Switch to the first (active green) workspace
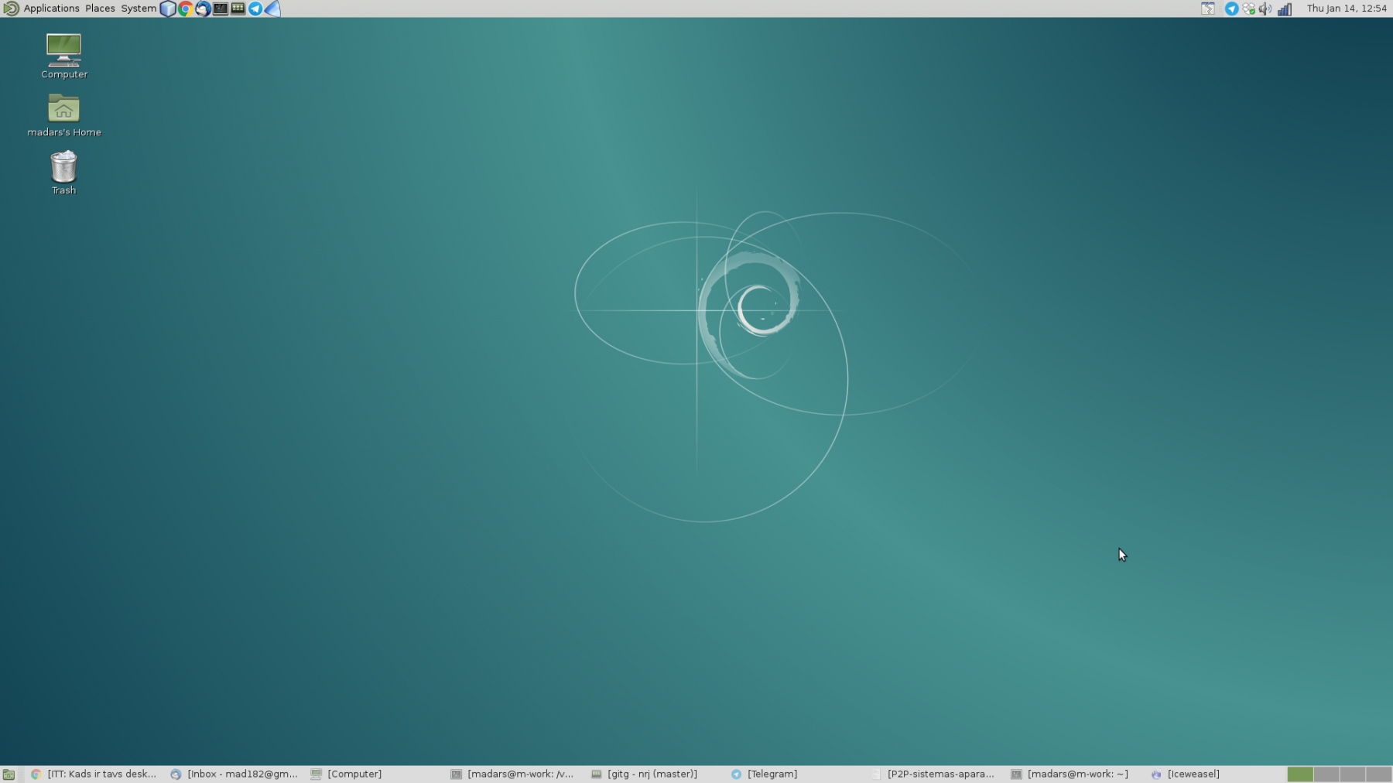Viewport: 1393px width, 783px height. (x=1300, y=774)
